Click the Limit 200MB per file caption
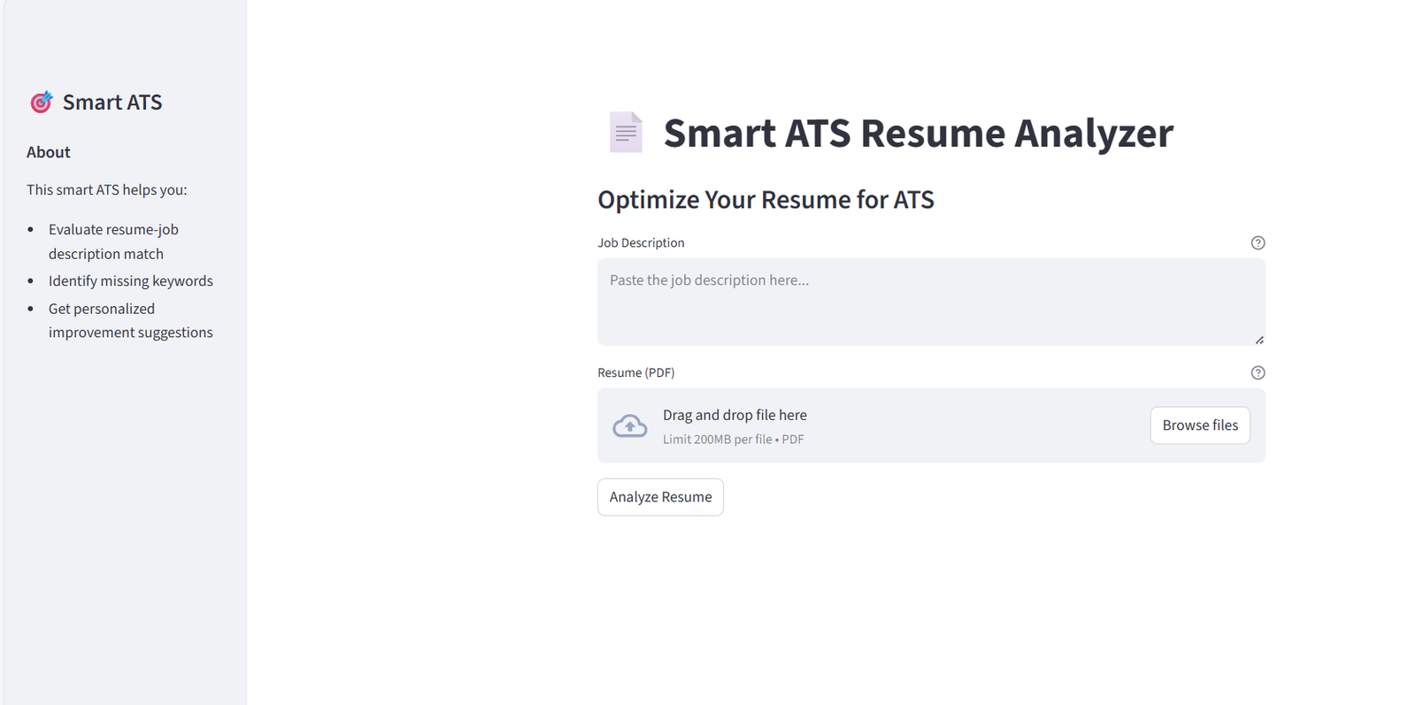The width and height of the screenshot is (1416, 705). point(733,439)
